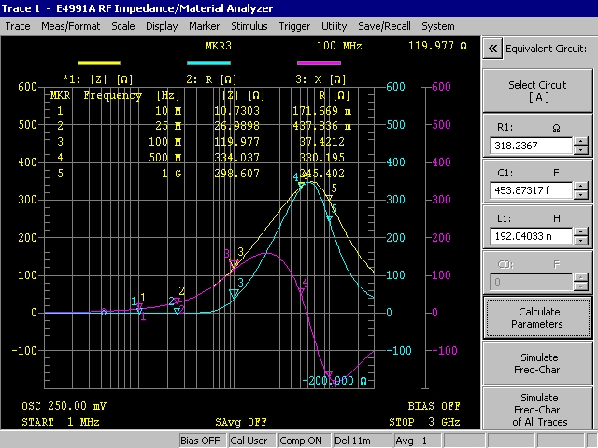This screenshot has height=448, width=598.
Task: Click the Calculate Parameters button
Action: [x=537, y=317]
